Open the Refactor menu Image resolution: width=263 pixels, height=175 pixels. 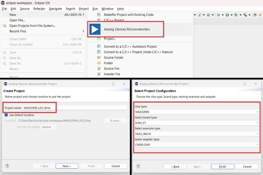point(39,9)
